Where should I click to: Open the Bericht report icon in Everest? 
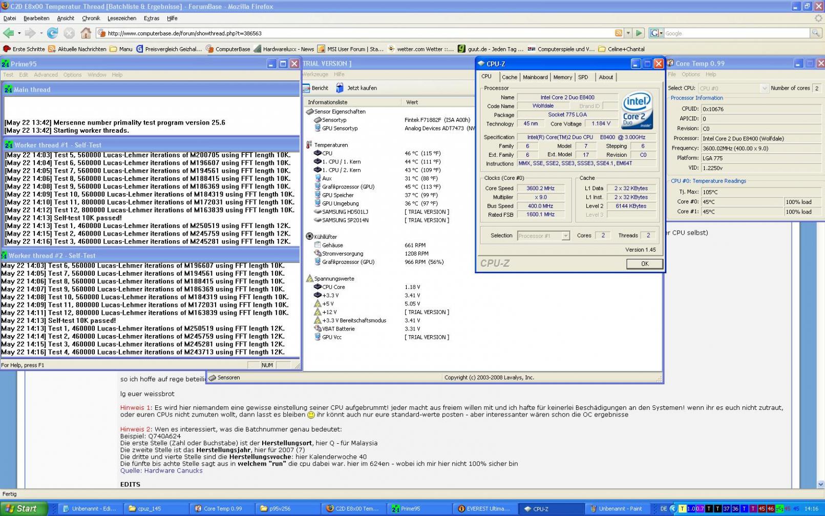[307, 88]
